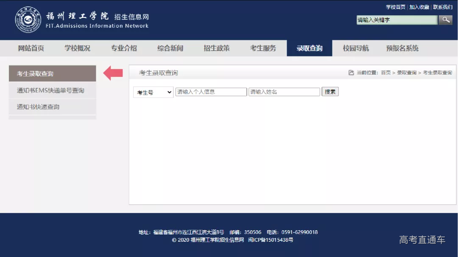Click the university logo emblem
Screen dimensions: 458x257
pos(28,20)
